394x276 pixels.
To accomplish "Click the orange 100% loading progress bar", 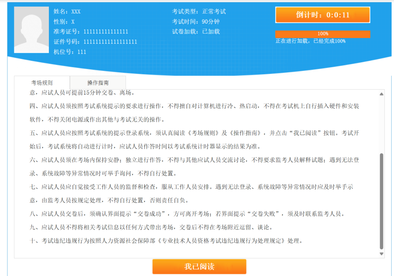I will tap(322, 34).
